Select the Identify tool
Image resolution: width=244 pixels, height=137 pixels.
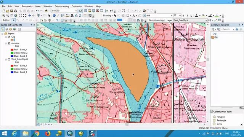[x=54, y=16]
